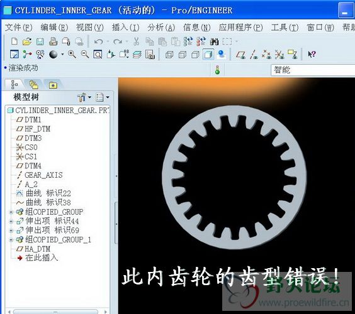Launch the View Manager

coord(150,55)
